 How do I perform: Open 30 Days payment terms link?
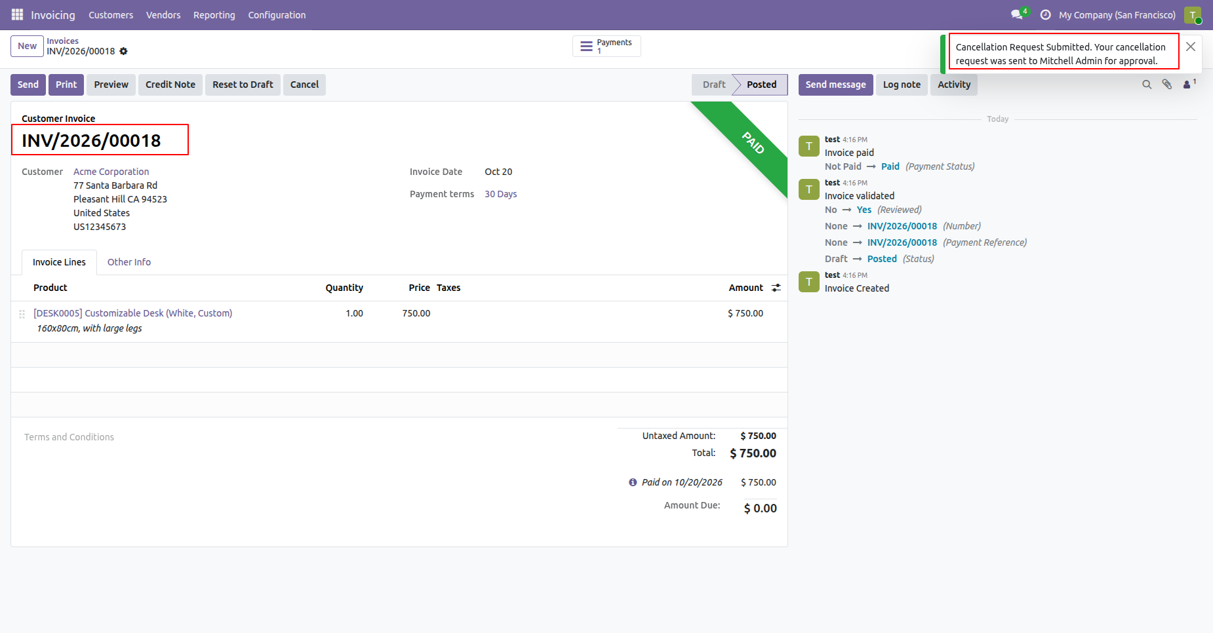(501, 194)
